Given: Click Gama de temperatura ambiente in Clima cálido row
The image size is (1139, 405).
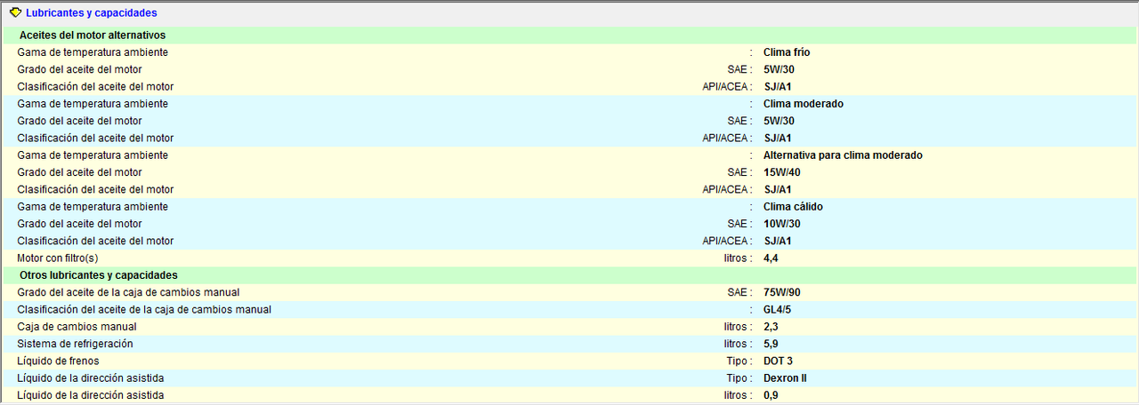Looking at the screenshot, I should click(93, 207).
